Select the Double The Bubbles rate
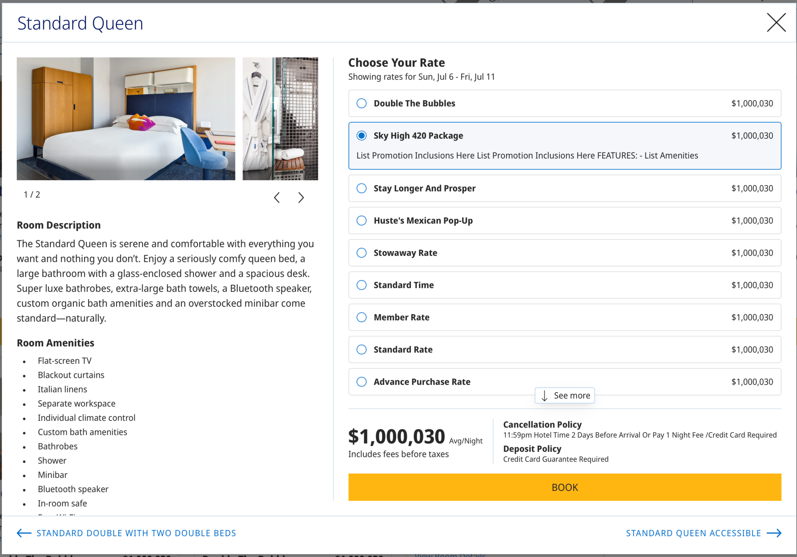 tap(361, 104)
